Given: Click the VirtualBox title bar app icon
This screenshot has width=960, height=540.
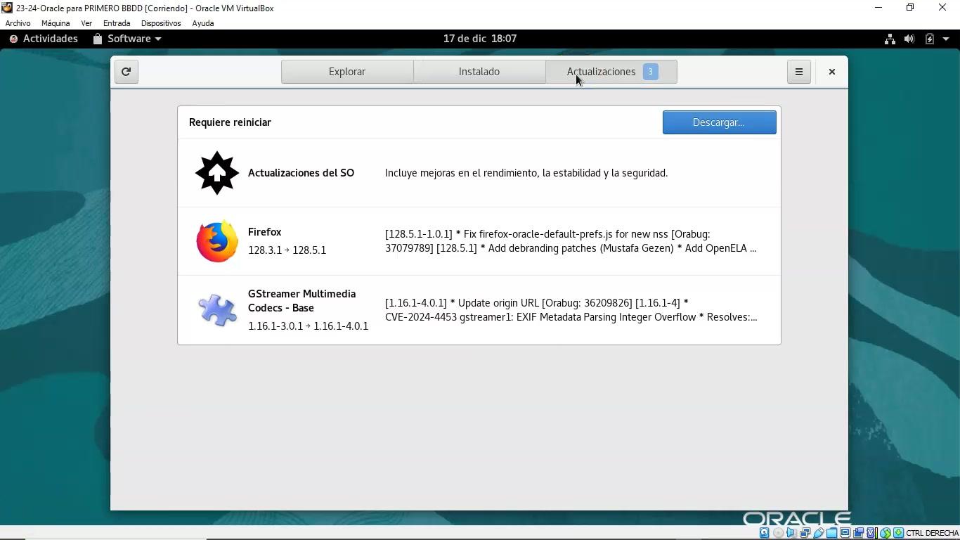Looking at the screenshot, I should (x=7, y=8).
